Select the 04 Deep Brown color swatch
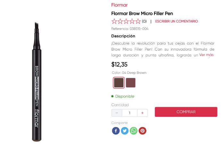 tap(119, 83)
